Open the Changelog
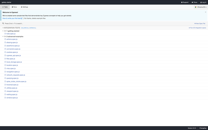208x130 pixels. (203, 128)
